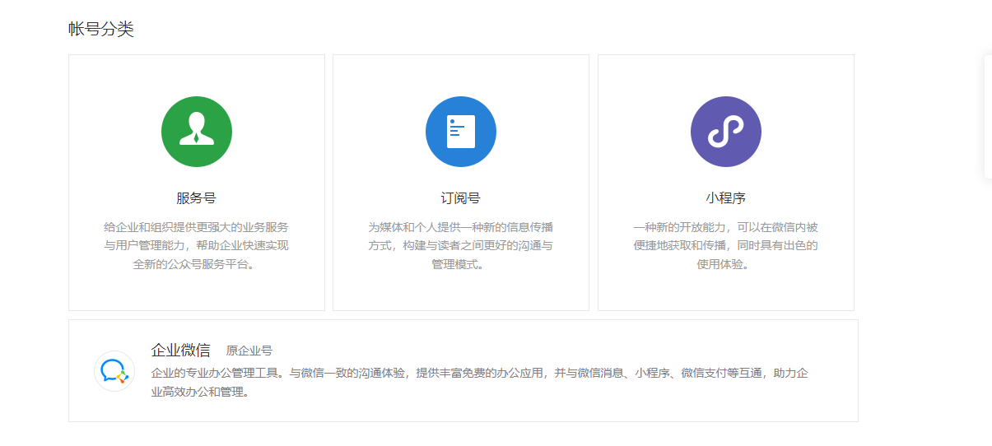Click the 服务号 description beginning 给企业和组织
The height and width of the screenshot is (446, 992).
197,245
